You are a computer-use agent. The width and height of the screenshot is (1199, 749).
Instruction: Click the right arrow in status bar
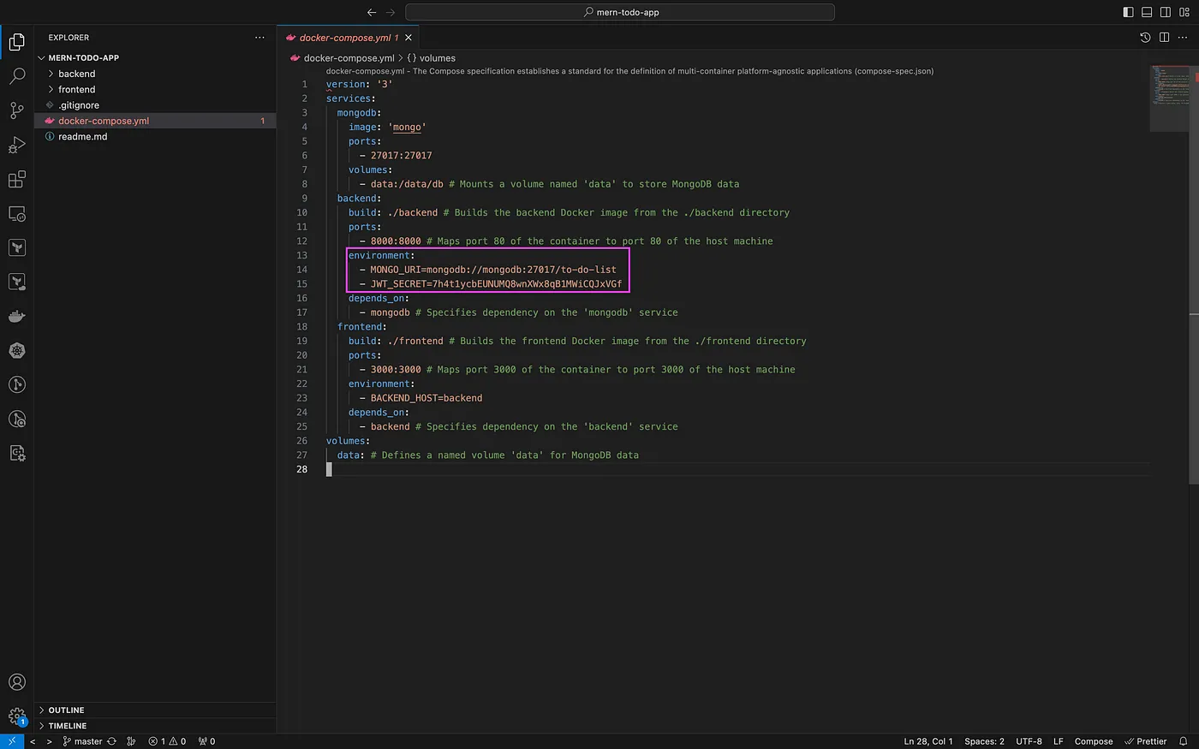(49, 741)
